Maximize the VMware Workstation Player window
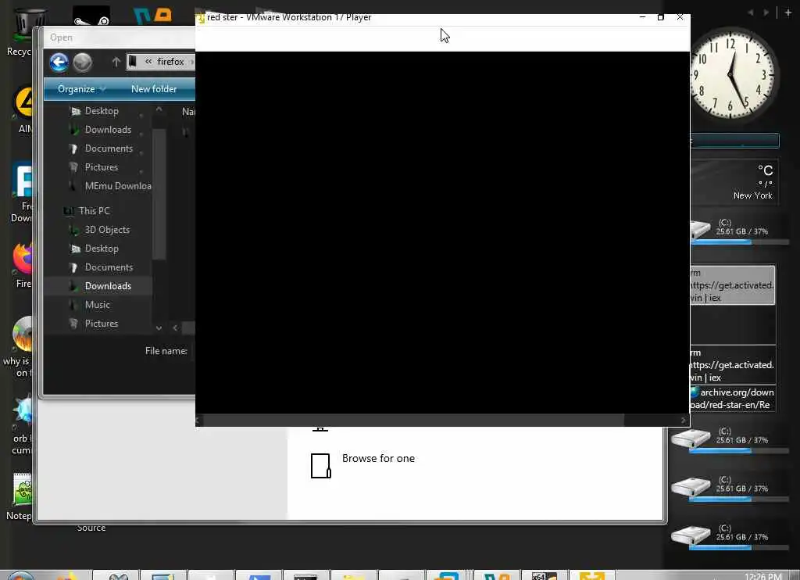 coord(661,17)
